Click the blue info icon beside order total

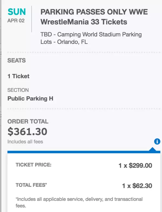[x=157, y=141]
